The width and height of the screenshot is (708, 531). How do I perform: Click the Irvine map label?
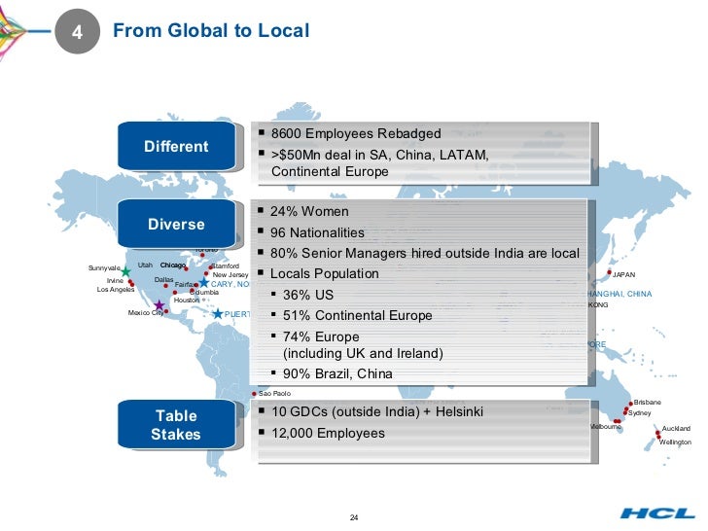(x=115, y=280)
